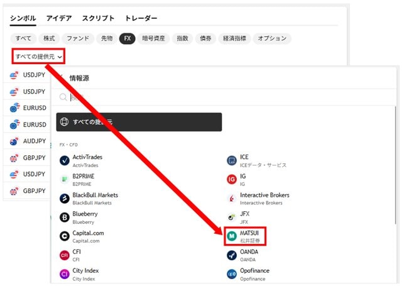The image size is (402, 286).
Task: Select the オプション filter chip
Action: (272, 38)
